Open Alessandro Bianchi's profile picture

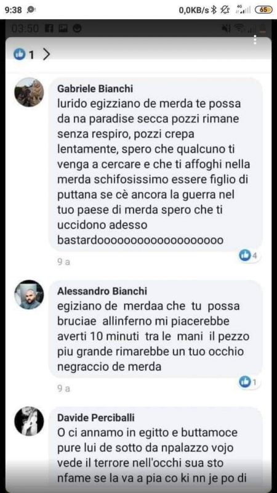29,295
